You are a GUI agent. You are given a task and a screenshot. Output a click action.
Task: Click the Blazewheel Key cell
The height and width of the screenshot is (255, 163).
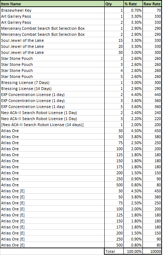click(x=52, y=10)
